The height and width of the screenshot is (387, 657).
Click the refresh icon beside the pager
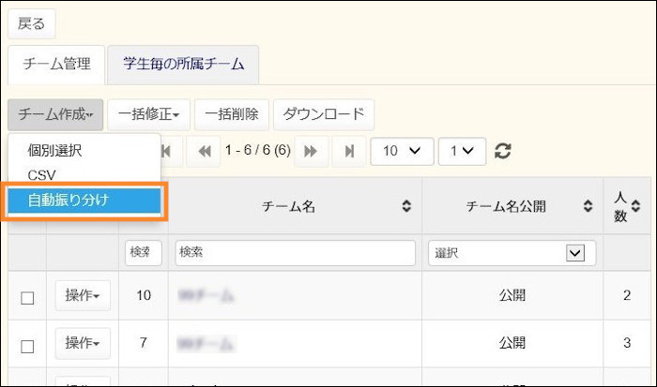[503, 152]
